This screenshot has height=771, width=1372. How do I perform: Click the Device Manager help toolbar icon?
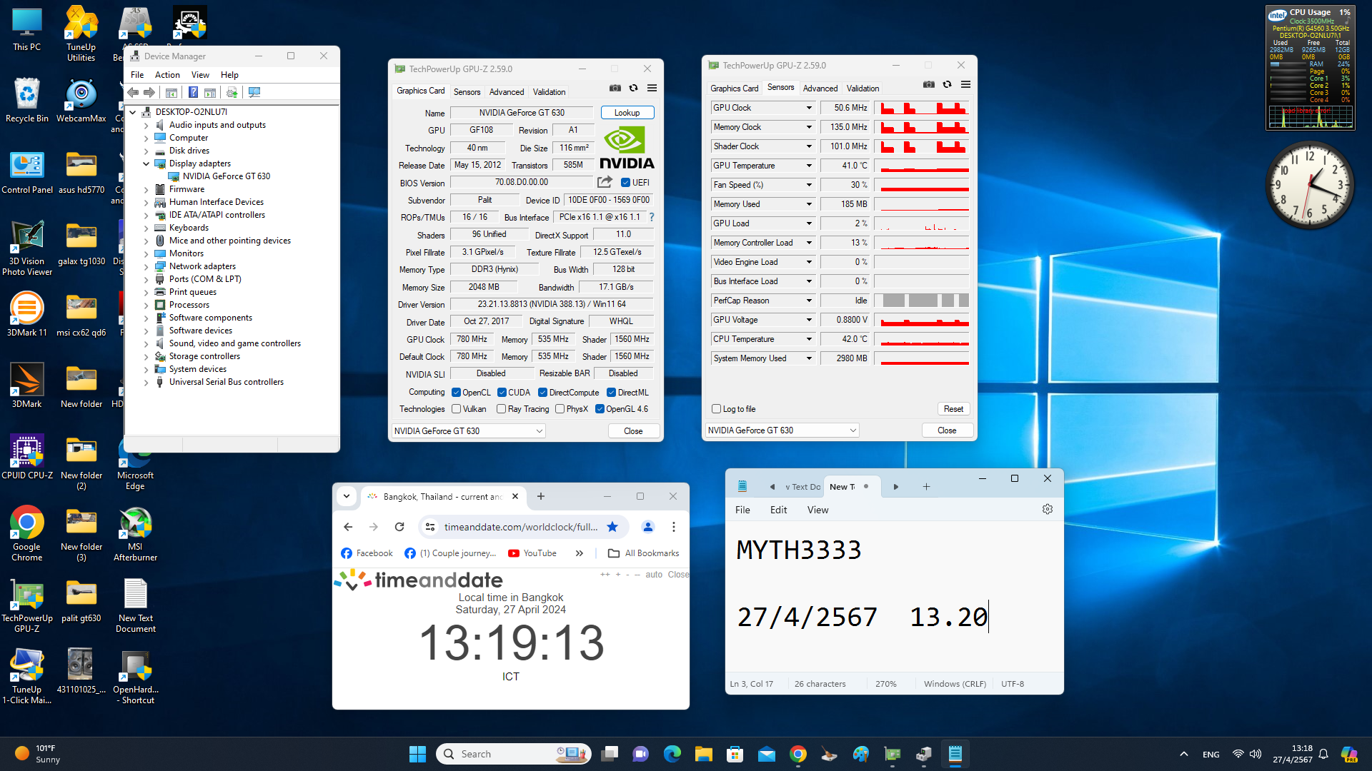(x=193, y=92)
